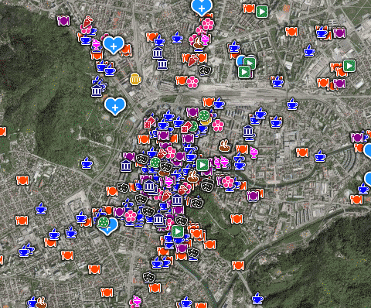Click the yellow beer mug pub marker
371x308 pixels.
135,79
